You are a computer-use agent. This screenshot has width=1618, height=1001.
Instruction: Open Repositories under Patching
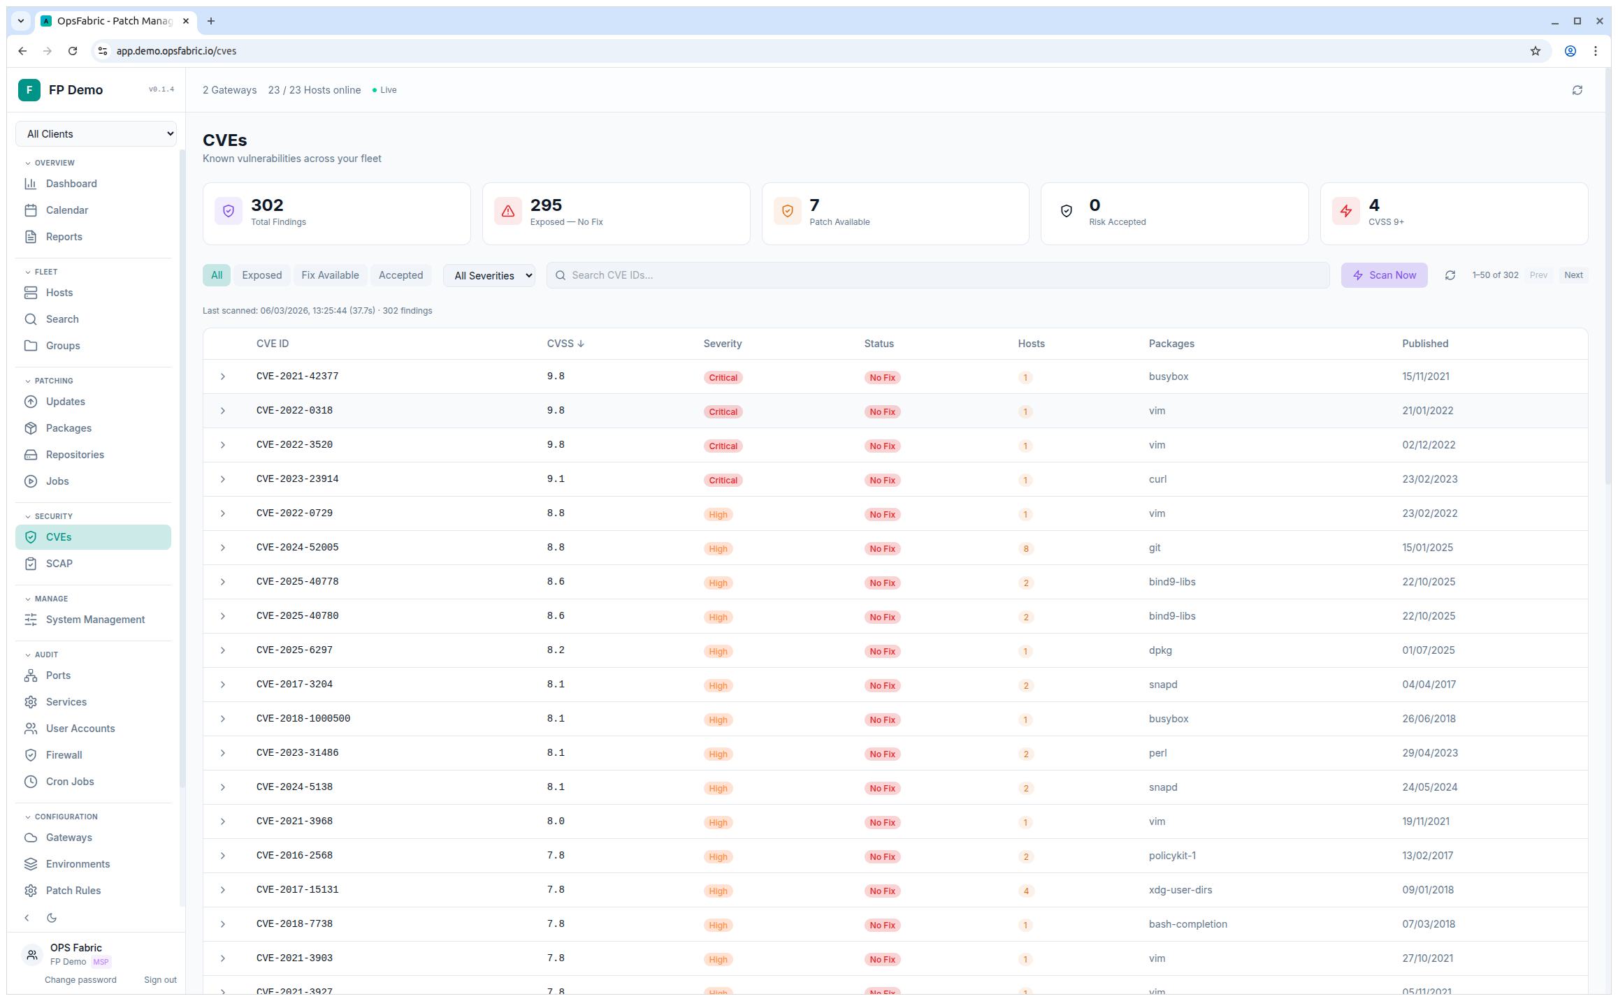click(x=74, y=454)
